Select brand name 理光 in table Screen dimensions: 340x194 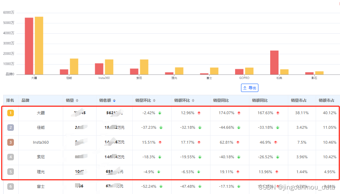click(41, 172)
